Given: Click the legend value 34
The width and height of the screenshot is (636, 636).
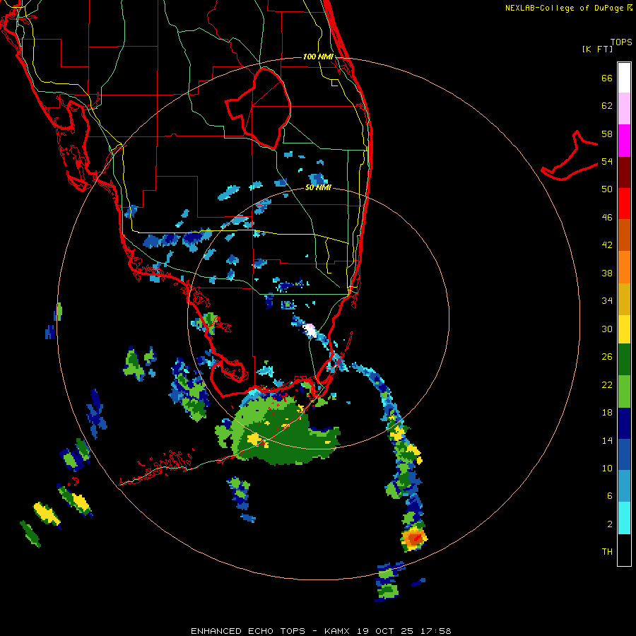Looking at the screenshot, I should point(607,300).
